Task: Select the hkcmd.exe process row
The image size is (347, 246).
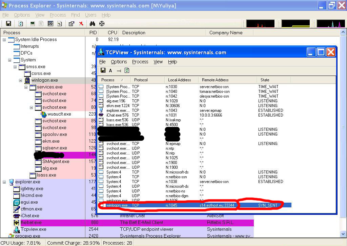Action: coord(32,196)
